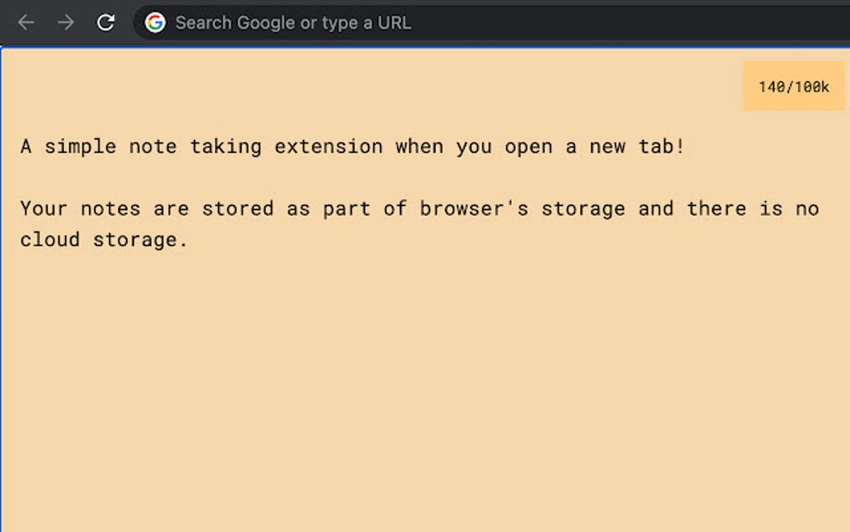Image resolution: width=850 pixels, height=532 pixels.
Task: Click the first sentence of the note
Action: (x=353, y=147)
